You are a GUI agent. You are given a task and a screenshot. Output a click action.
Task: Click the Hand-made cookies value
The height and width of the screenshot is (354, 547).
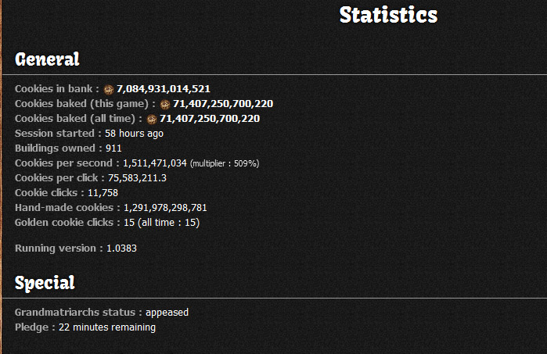[165, 208]
